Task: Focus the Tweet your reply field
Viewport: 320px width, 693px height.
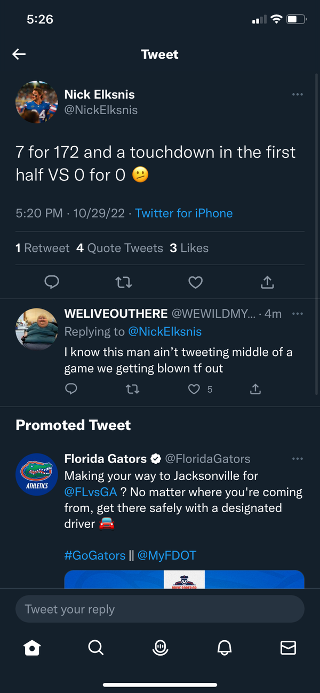Action: point(160,609)
